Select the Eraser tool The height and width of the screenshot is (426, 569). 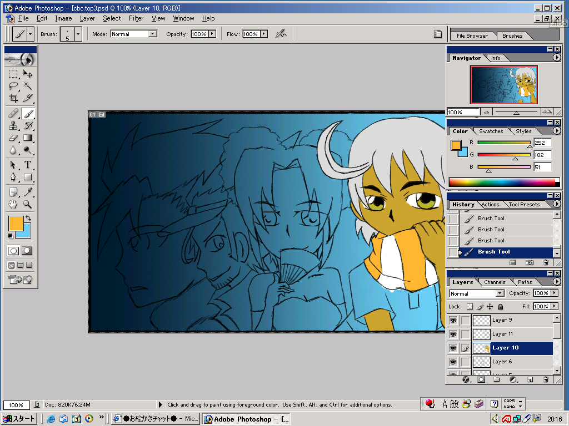[x=13, y=138]
